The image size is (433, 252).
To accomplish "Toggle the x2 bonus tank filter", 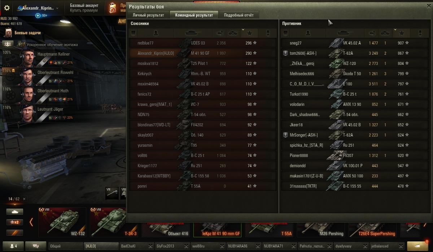I will (14, 222).
